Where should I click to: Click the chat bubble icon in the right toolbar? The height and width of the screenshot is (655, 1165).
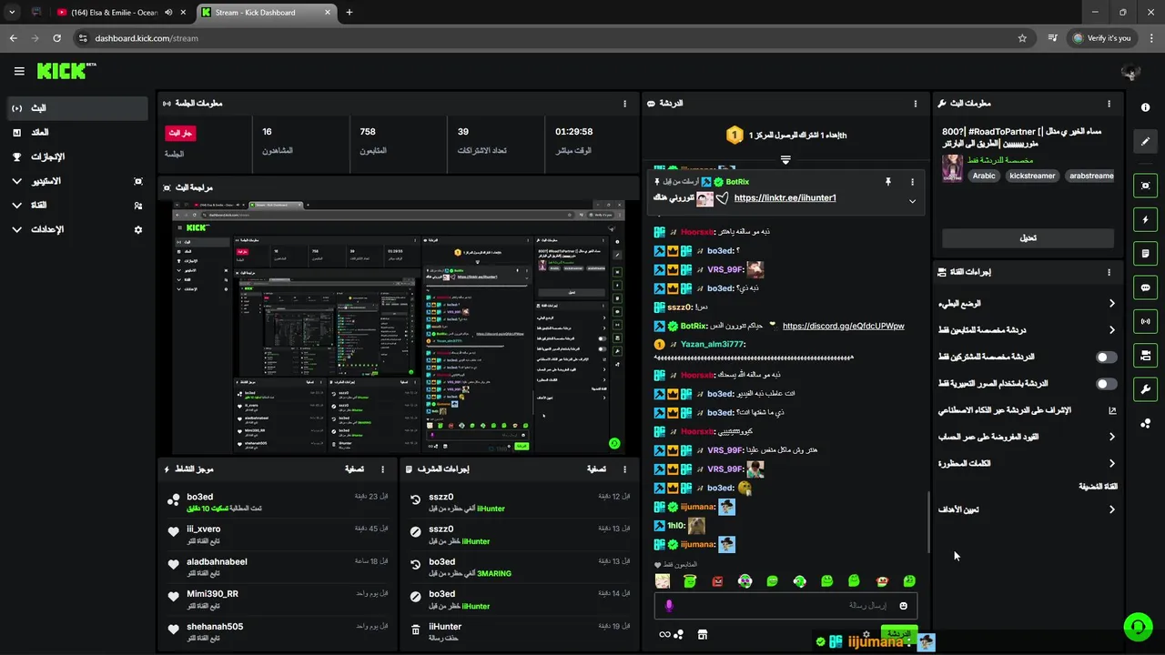click(1145, 287)
